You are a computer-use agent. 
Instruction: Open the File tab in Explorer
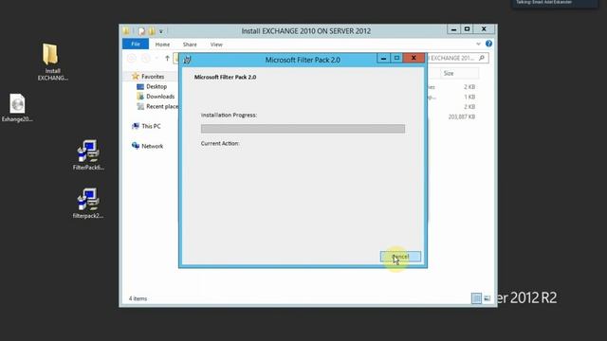click(135, 45)
